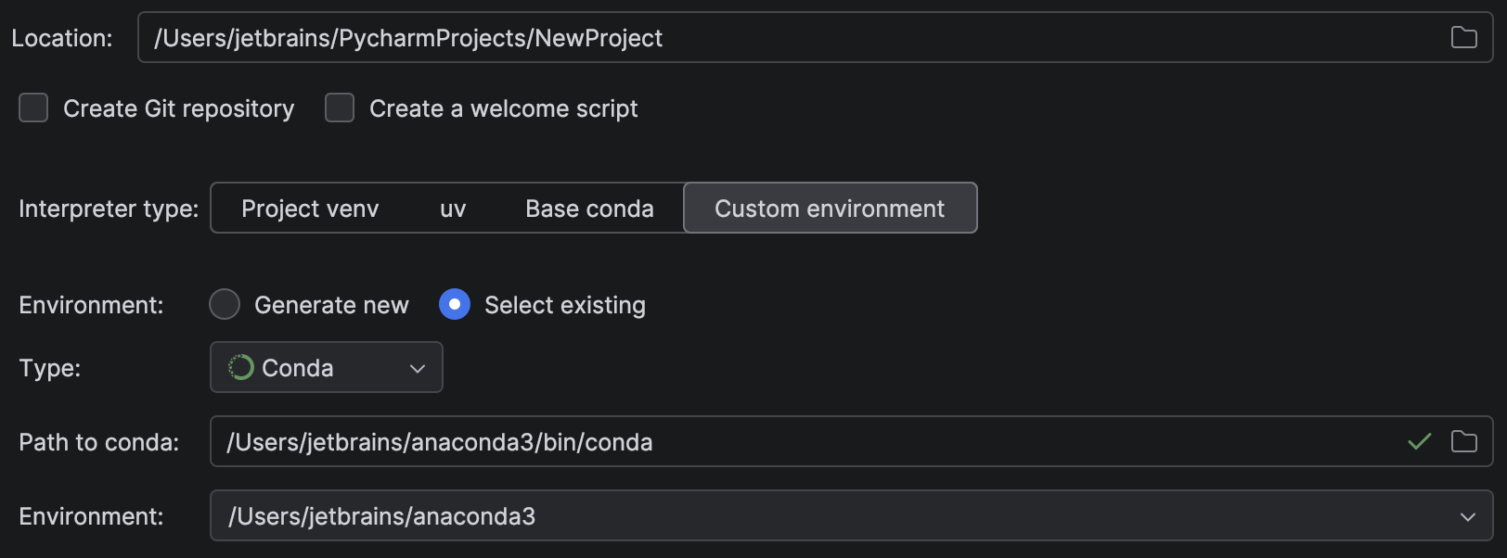The image size is (1507, 558).
Task: Browse for the conda executable path
Action: click(1464, 442)
